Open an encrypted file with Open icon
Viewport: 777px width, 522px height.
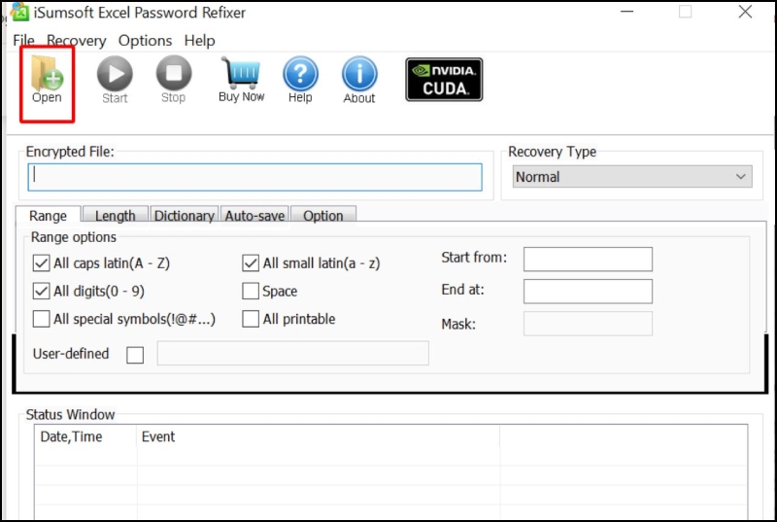47,80
